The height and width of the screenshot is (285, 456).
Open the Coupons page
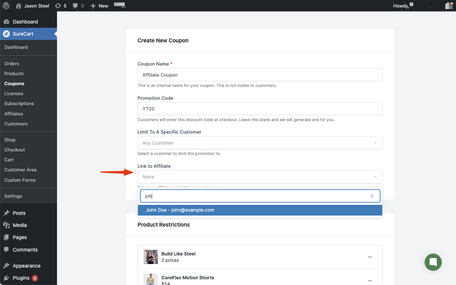point(14,83)
